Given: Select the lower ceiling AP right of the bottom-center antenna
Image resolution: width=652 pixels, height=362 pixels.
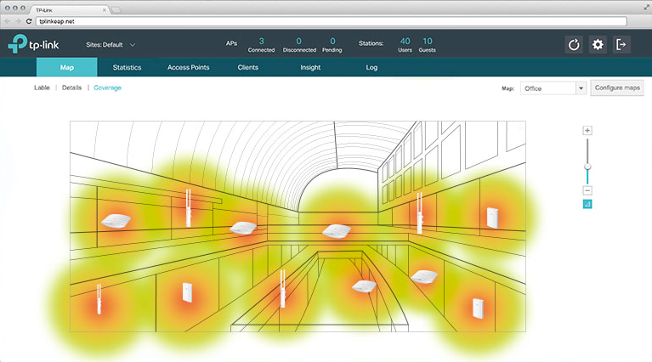Looking at the screenshot, I should [x=365, y=286].
